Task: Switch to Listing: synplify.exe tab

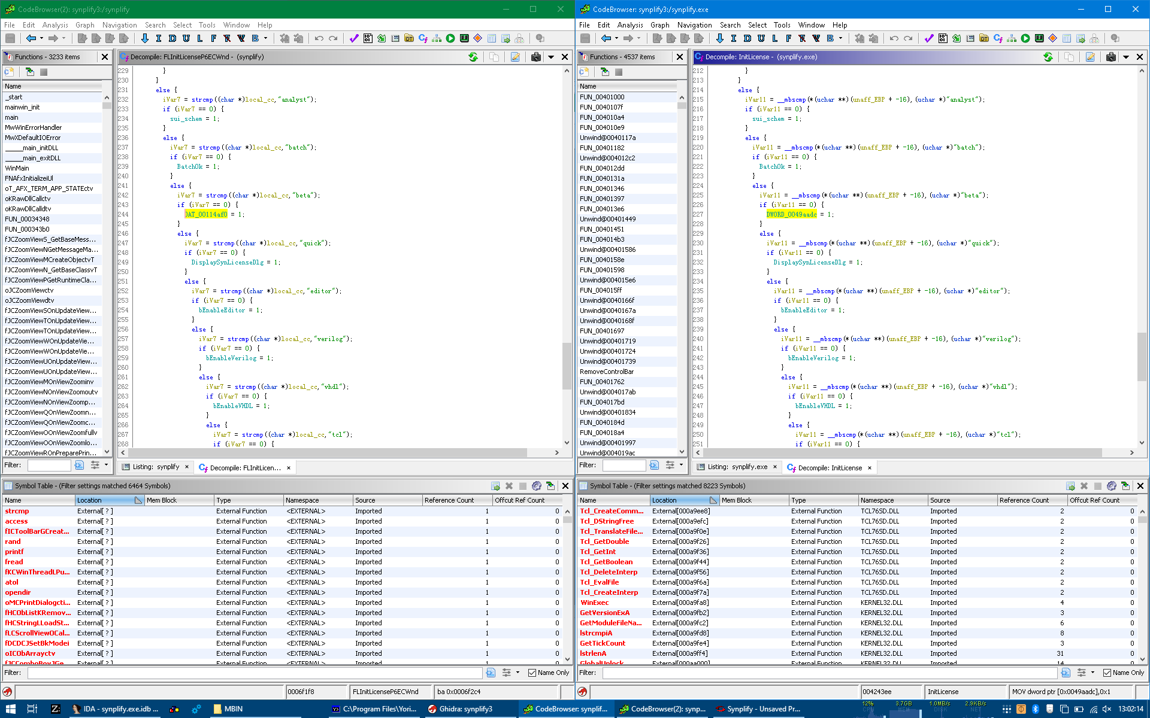Action: [737, 467]
